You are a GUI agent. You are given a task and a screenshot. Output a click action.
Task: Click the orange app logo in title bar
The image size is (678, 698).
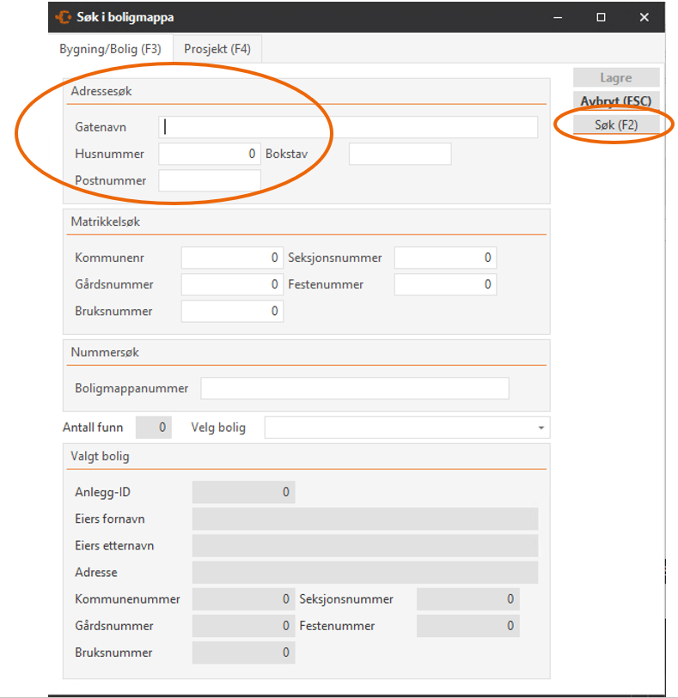pos(64,17)
